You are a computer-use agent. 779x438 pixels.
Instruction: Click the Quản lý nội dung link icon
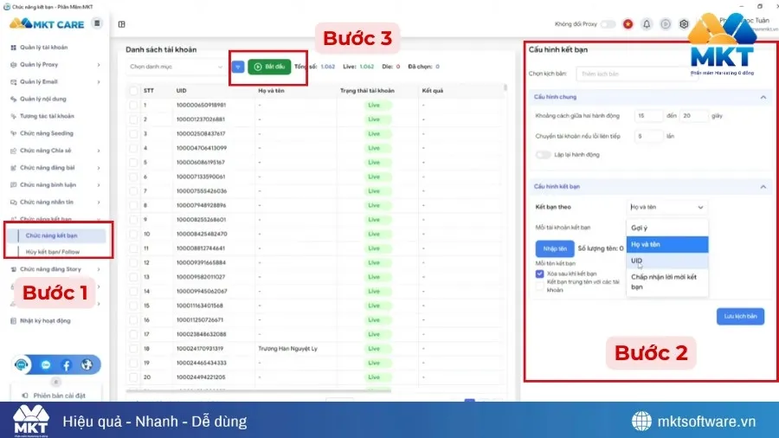[x=13, y=99]
